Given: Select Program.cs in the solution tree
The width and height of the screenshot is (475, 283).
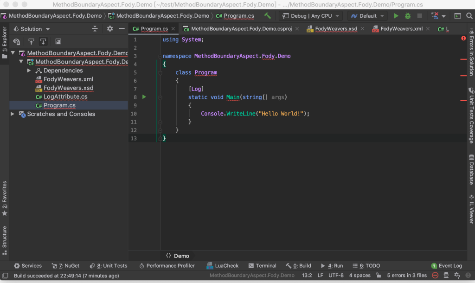Looking at the screenshot, I should click(x=59, y=105).
